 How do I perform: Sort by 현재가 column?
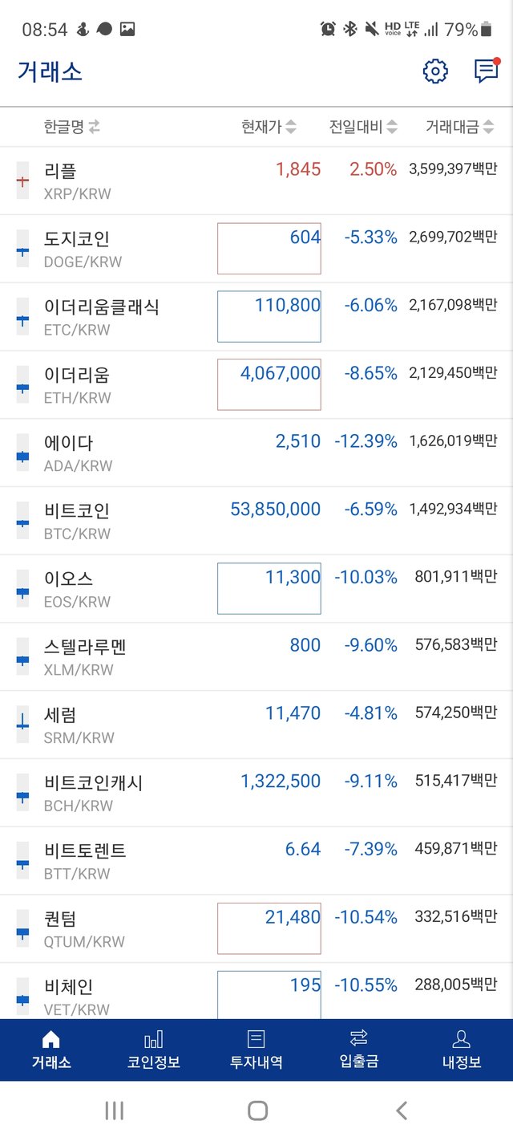pyautogui.click(x=269, y=127)
